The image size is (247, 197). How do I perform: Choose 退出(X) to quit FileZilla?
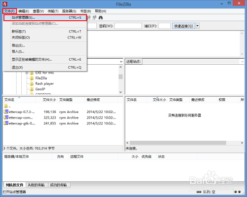point(45,67)
